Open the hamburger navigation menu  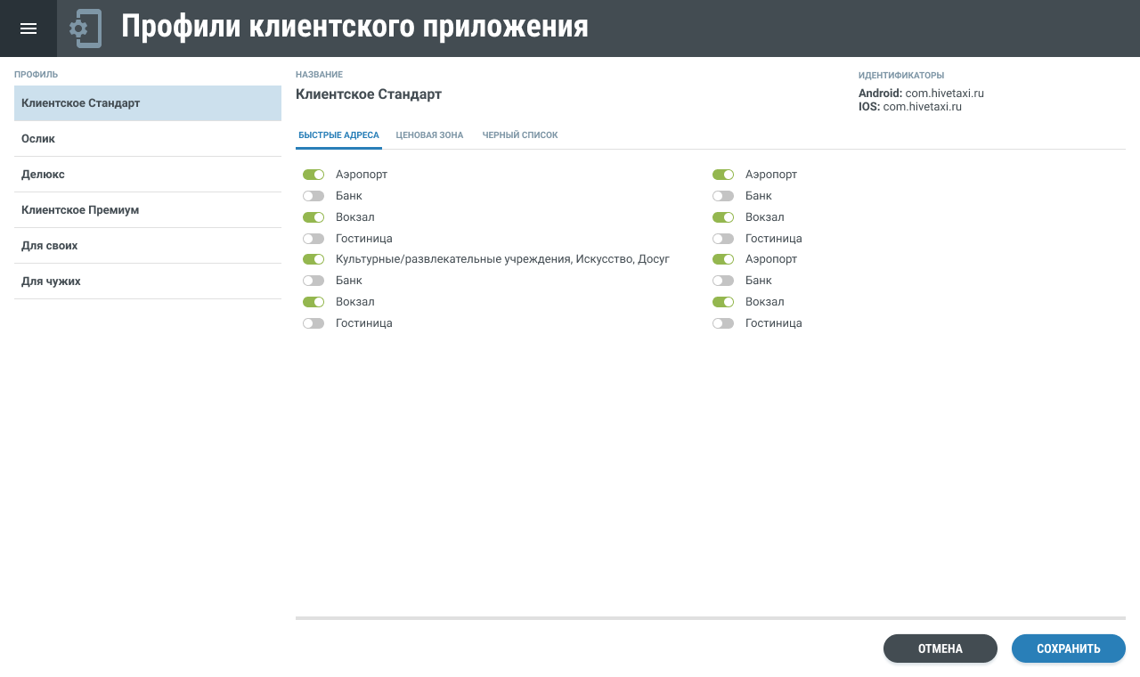pos(28,29)
